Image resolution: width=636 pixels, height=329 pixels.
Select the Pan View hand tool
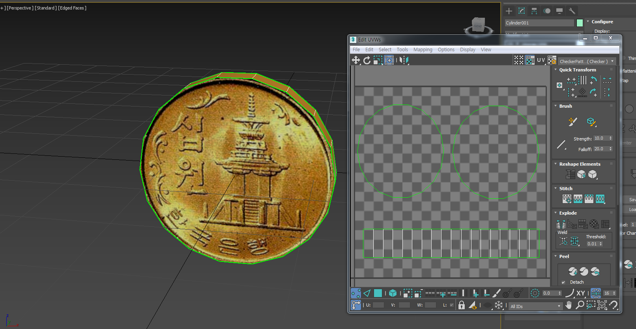[x=569, y=305]
